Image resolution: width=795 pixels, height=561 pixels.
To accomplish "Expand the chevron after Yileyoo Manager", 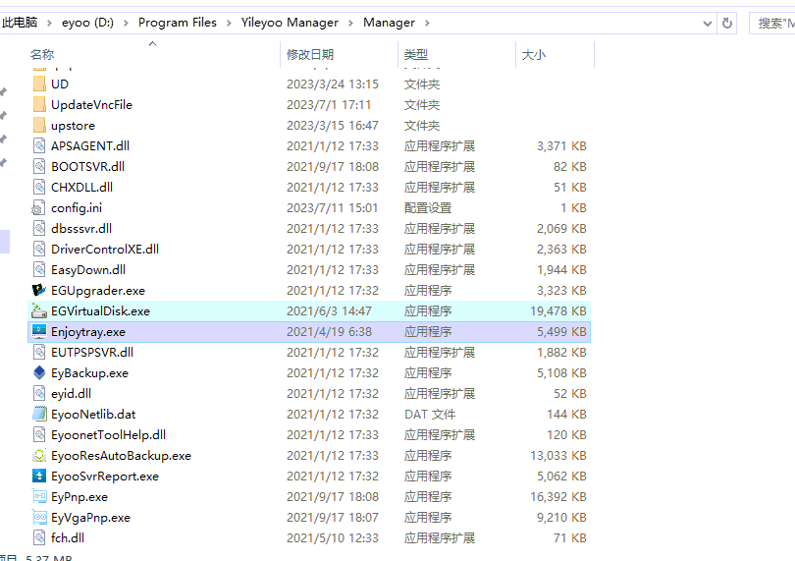I will (x=350, y=23).
